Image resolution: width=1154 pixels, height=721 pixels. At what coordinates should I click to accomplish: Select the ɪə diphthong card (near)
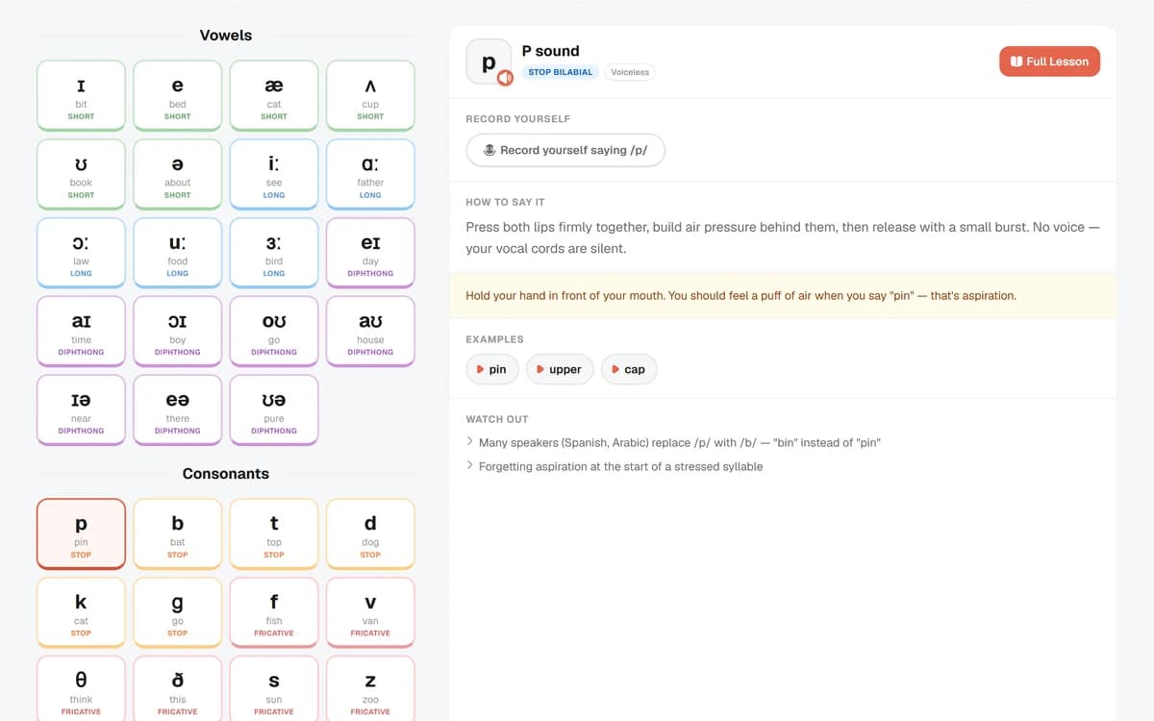click(81, 410)
